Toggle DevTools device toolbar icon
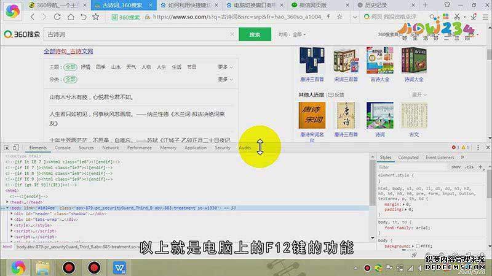 point(16,147)
